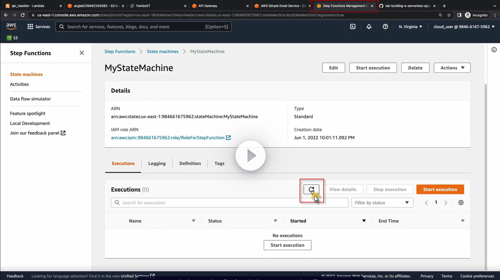Open notifications bell
500x280 pixels.
[x=369, y=27]
